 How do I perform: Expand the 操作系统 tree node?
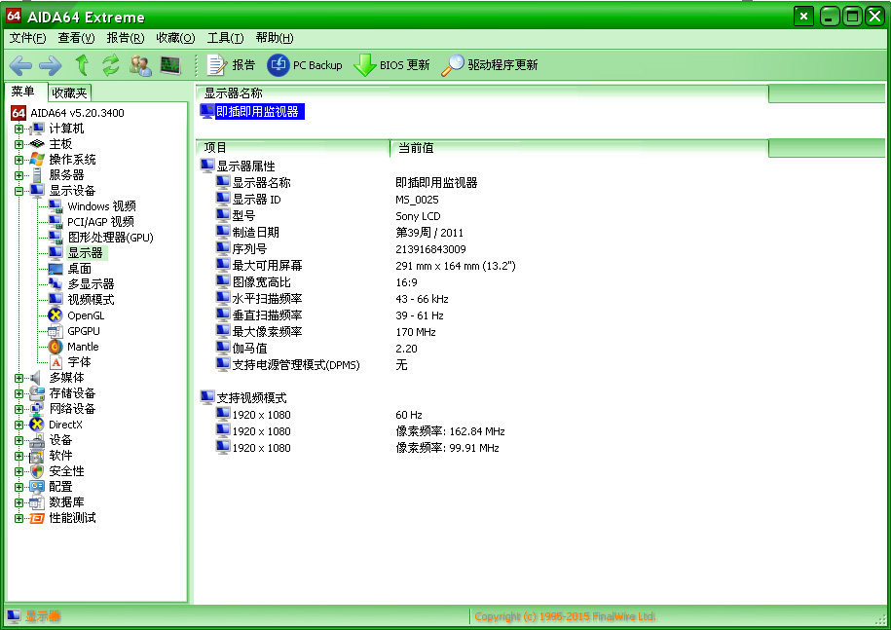point(19,161)
